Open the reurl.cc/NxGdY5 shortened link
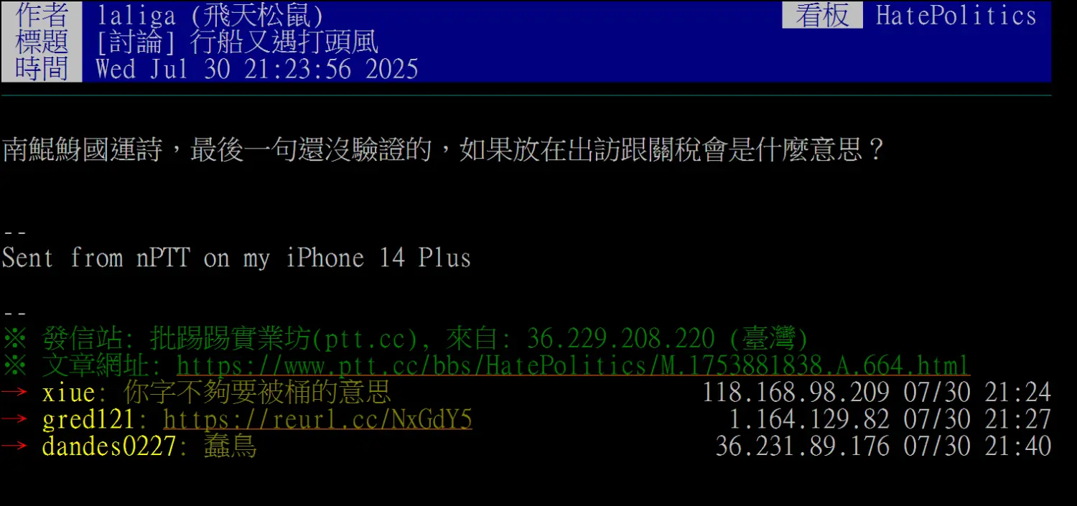The image size is (1077, 506). [x=317, y=419]
